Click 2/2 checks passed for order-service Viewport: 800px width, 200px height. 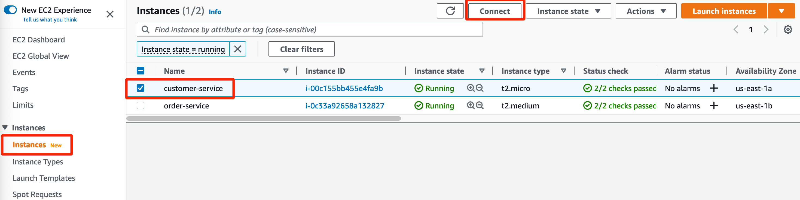(619, 106)
